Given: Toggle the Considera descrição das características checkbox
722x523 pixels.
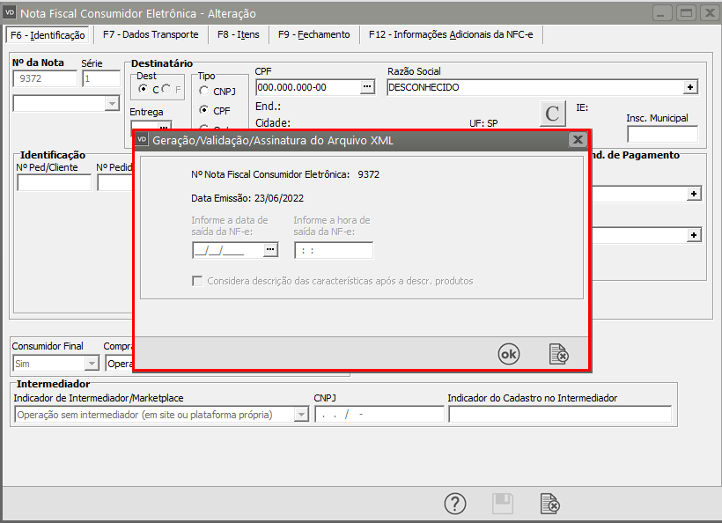Looking at the screenshot, I should [198, 281].
